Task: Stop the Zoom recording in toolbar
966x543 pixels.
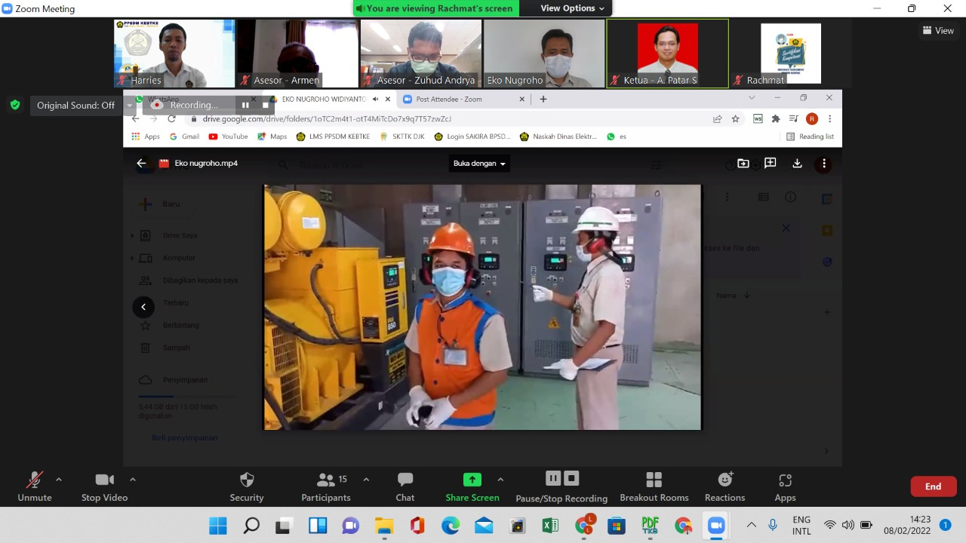Action: point(571,478)
